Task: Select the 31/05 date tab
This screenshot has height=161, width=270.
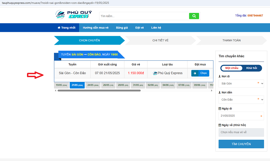Action: click(x=138, y=85)
